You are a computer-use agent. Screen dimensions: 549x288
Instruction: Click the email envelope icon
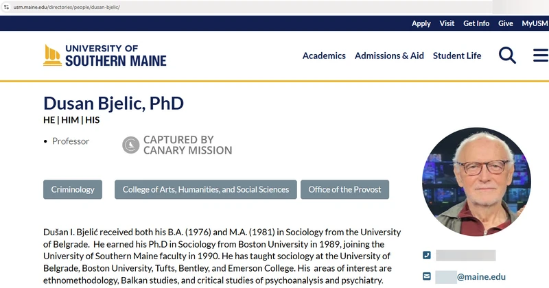pyautogui.click(x=426, y=276)
